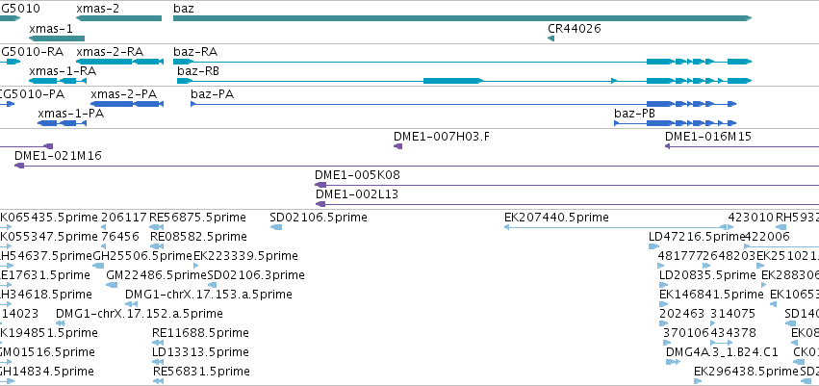Viewport: 819px width, 386px height.
Task: Click the baz gene bar
Action: click(462, 18)
